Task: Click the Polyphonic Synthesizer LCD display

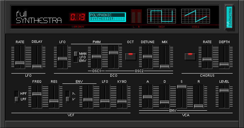Action: pyautogui.click(x=107, y=17)
